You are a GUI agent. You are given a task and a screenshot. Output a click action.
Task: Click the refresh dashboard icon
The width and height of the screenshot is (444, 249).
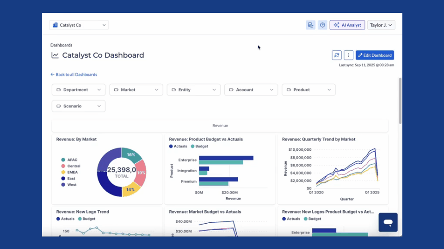[x=337, y=55]
